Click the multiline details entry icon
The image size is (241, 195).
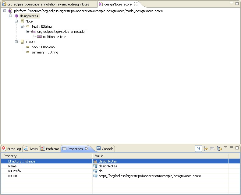pos(40,37)
